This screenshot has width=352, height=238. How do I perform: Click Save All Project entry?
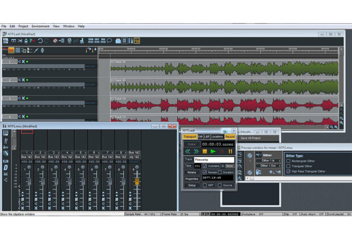[x=250, y=138]
